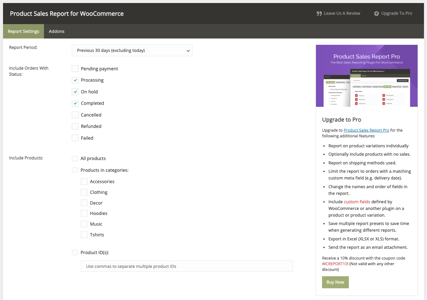Enable the Hoodies category checkbox
Screen dimensions: 427x300
pyautogui.click(x=84, y=213)
